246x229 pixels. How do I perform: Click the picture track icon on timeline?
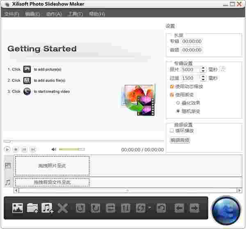[8, 166]
